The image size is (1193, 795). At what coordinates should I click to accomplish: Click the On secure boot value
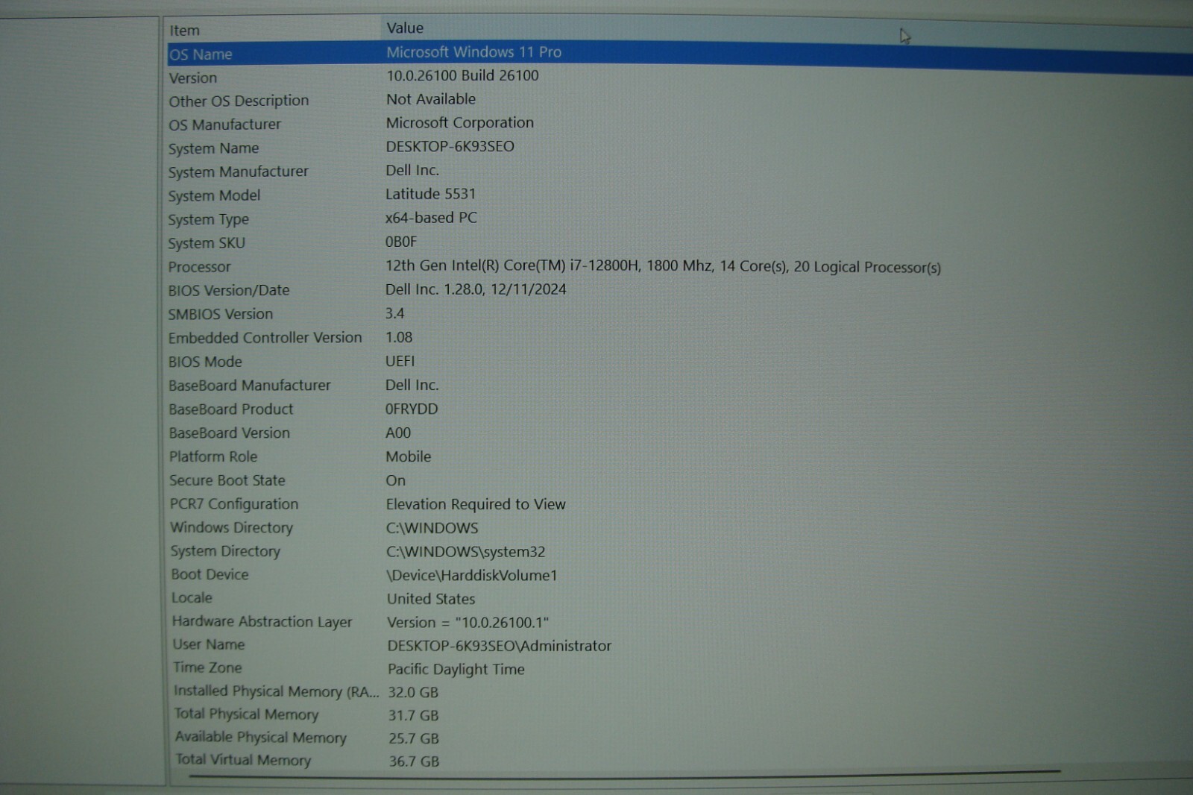pyautogui.click(x=396, y=481)
